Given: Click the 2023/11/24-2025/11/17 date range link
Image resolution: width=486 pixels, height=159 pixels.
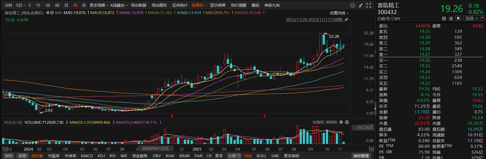Looking at the screenshot, I should pyautogui.click(x=314, y=20).
